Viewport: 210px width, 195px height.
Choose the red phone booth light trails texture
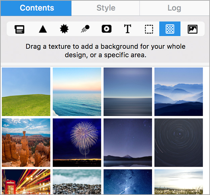[26, 182]
